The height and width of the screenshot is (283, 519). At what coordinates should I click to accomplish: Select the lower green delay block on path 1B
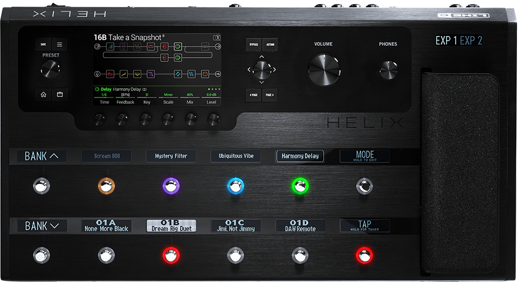tap(177, 58)
